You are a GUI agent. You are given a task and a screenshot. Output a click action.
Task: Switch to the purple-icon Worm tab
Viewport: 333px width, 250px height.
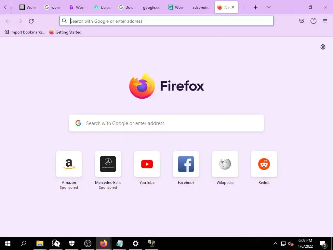point(77,7)
